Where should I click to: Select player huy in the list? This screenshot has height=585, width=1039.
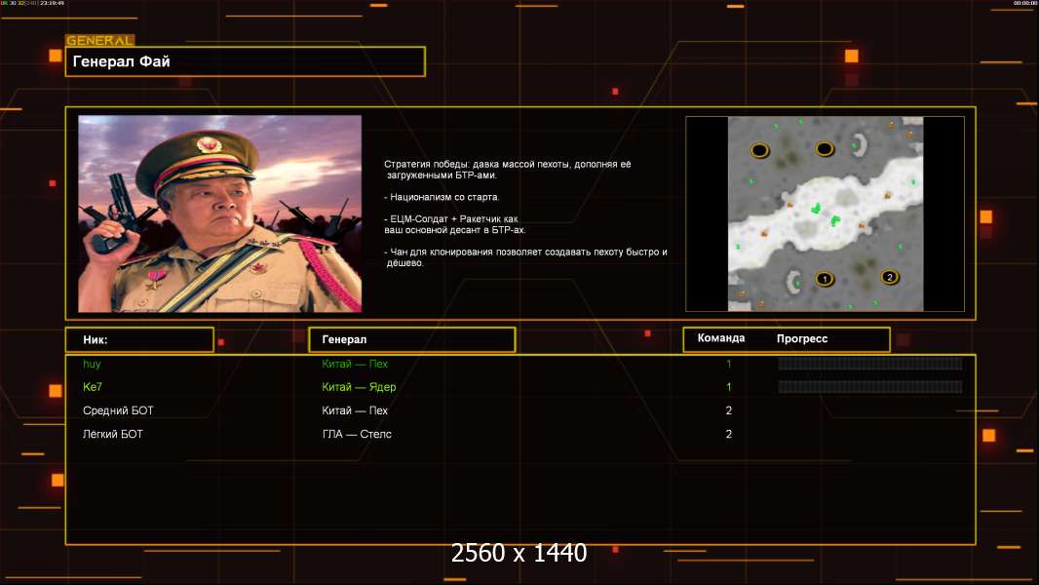point(93,364)
